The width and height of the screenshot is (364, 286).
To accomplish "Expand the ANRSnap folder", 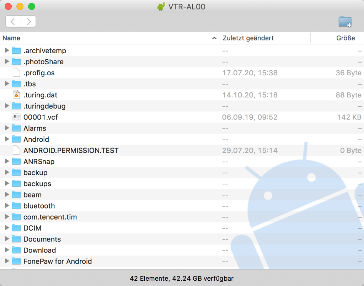I will coord(7,161).
